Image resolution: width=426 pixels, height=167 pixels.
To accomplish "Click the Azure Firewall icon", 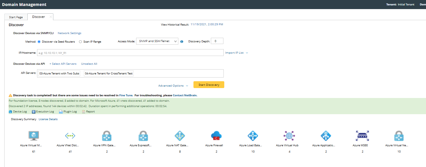I will pos(216,136).
